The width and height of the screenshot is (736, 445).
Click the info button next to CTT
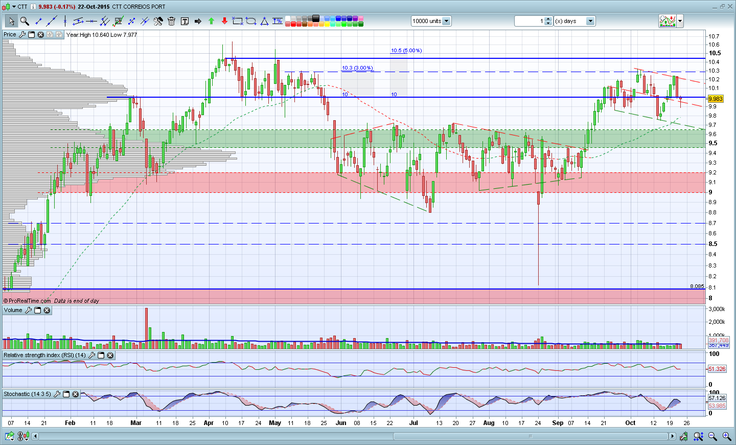[x=33, y=7]
